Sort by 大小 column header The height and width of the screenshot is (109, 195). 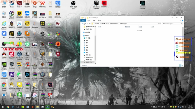[153, 27]
